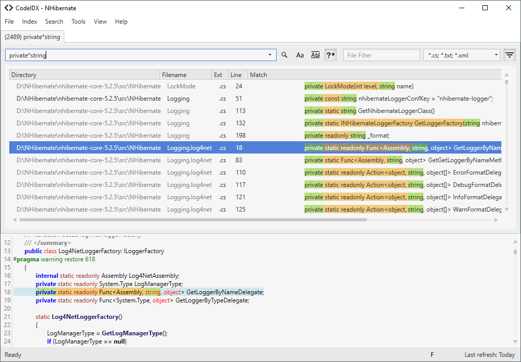The image size is (521, 362).
Task: Select the Logging line 132 result
Action: 255,123
